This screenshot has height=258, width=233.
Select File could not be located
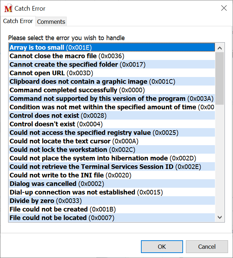62,218
